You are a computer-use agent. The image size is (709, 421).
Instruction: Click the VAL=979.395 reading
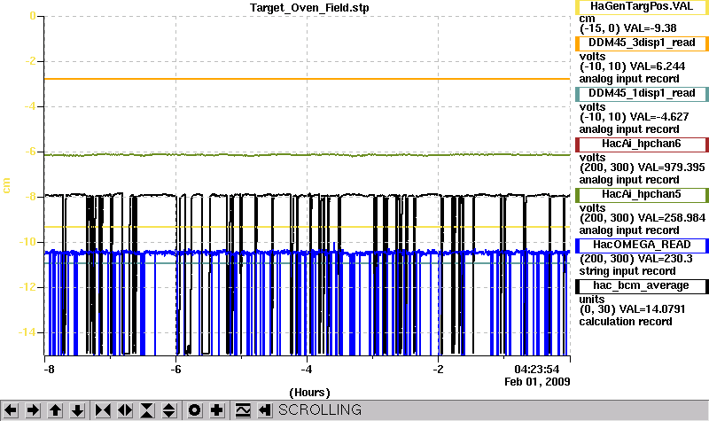[670, 168]
